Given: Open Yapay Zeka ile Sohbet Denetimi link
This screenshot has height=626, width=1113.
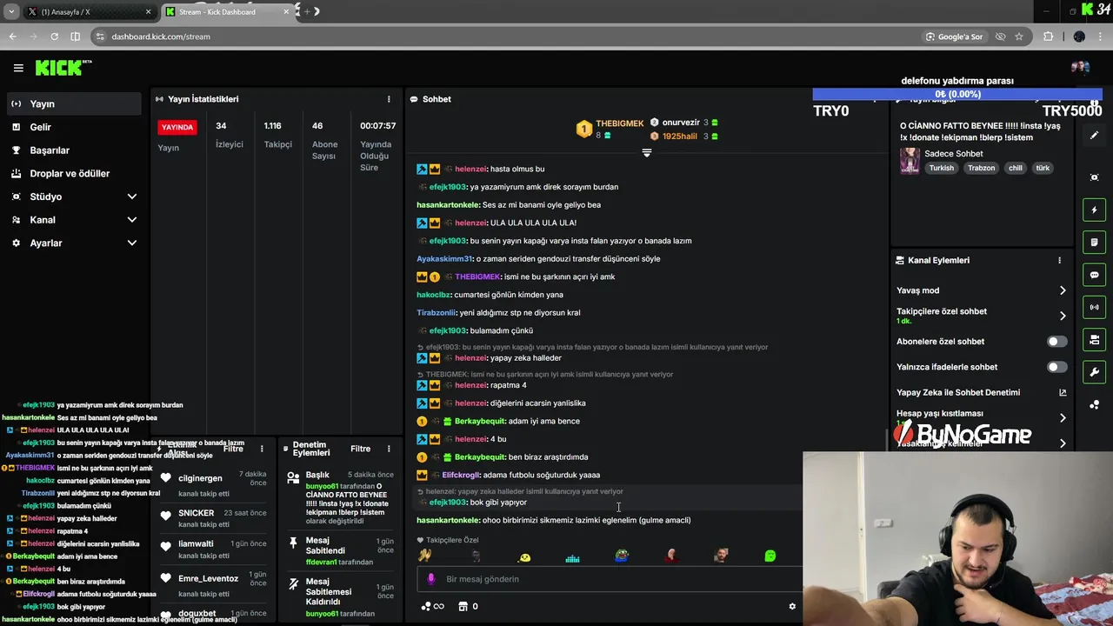Looking at the screenshot, I should pos(981,392).
